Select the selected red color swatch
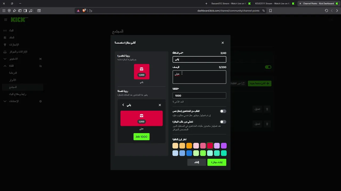341x191 pixels. click(x=210, y=146)
